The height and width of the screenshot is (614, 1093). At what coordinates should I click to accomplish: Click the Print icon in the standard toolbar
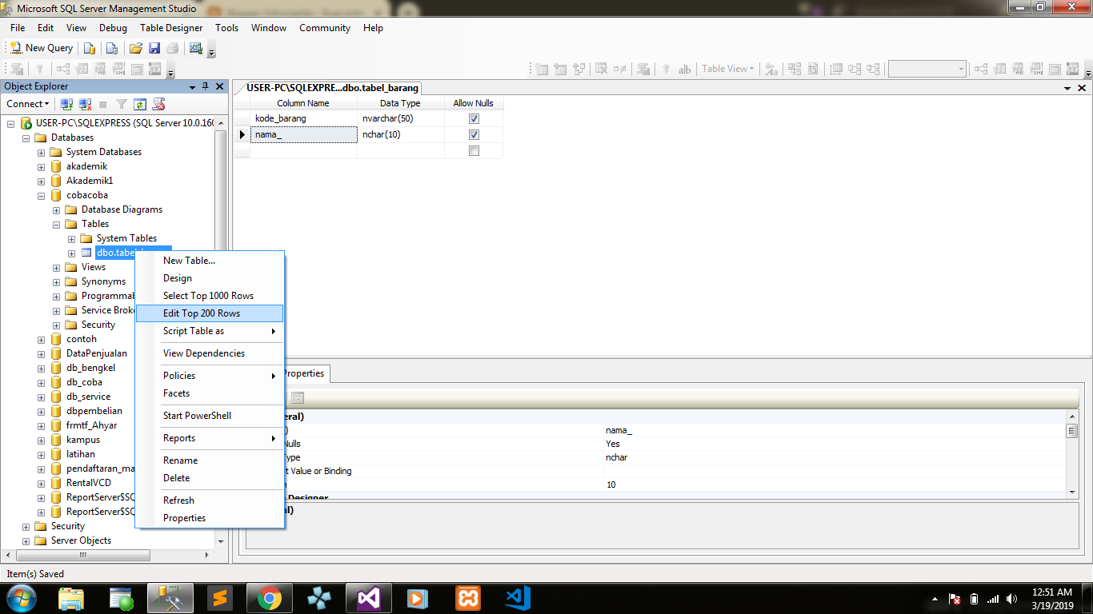[172, 48]
